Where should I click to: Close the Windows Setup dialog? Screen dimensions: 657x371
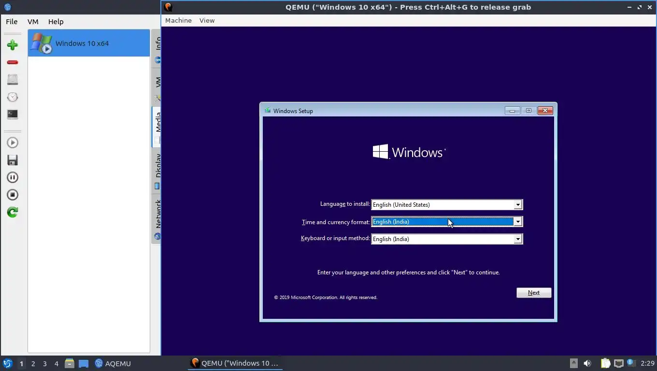(x=545, y=111)
